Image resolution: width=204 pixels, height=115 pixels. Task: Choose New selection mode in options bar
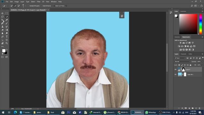coord(11,6)
